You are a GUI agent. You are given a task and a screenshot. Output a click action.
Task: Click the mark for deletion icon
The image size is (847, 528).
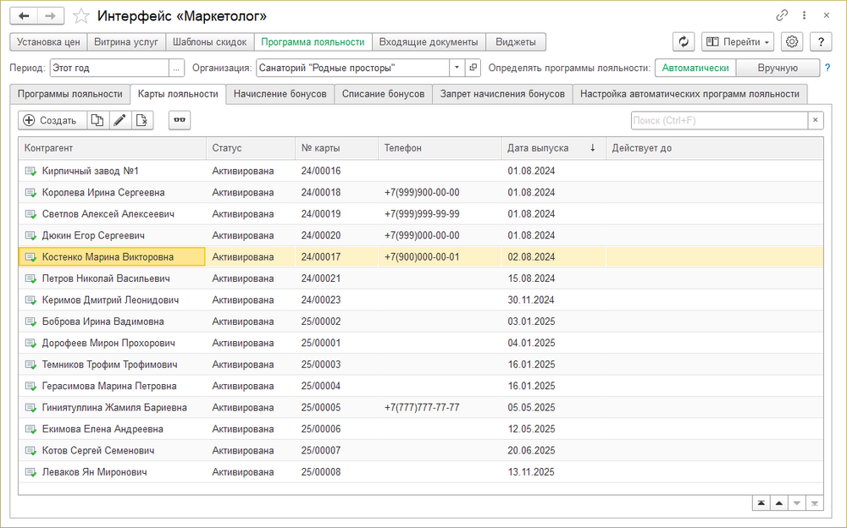[x=141, y=120]
